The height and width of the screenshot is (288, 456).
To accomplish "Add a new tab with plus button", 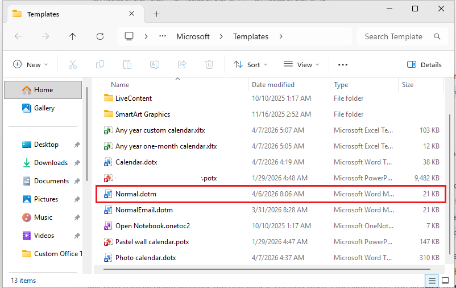I will pos(157,14).
